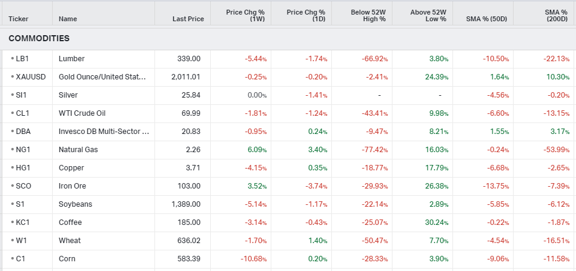Sort table by the Ticker column header
The height and width of the screenshot is (271, 576).
(x=18, y=19)
